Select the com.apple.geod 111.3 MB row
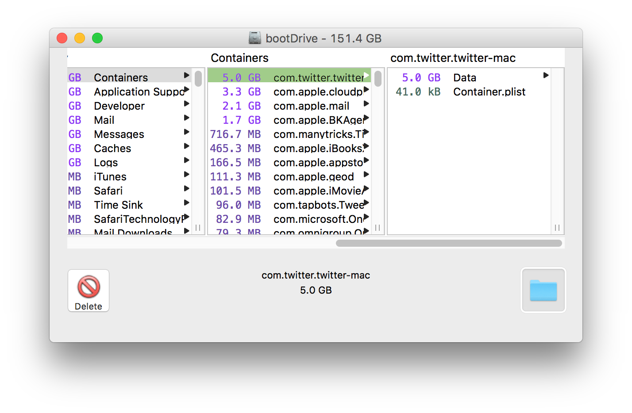632x413 pixels. (x=289, y=175)
